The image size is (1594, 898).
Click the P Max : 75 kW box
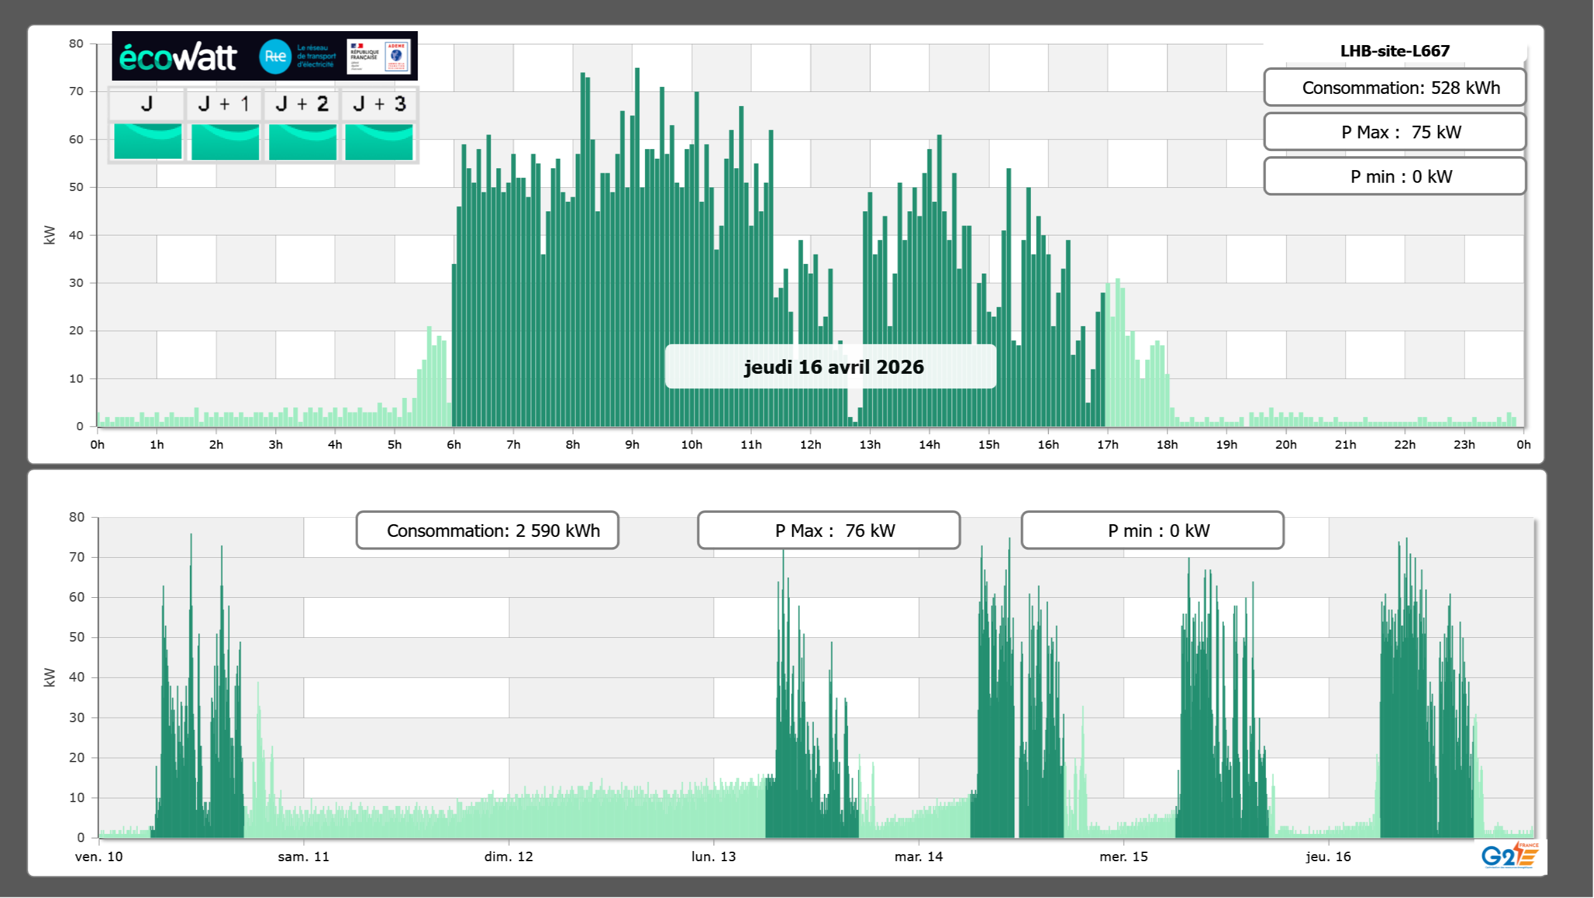click(x=1394, y=132)
